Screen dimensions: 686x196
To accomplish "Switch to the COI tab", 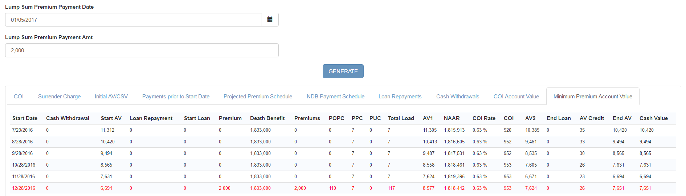I will tap(19, 97).
